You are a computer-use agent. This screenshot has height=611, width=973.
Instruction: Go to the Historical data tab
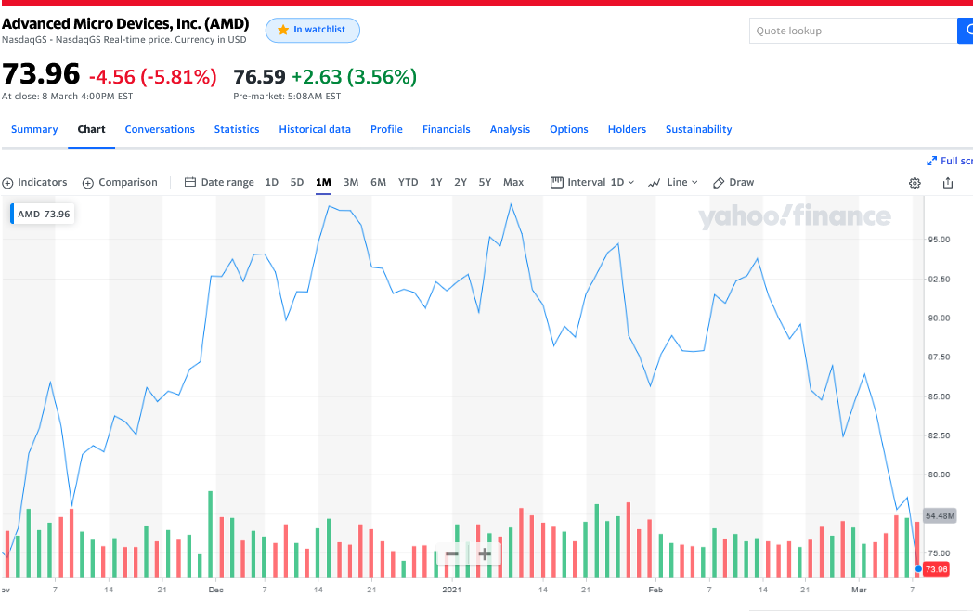click(x=315, y=129)
